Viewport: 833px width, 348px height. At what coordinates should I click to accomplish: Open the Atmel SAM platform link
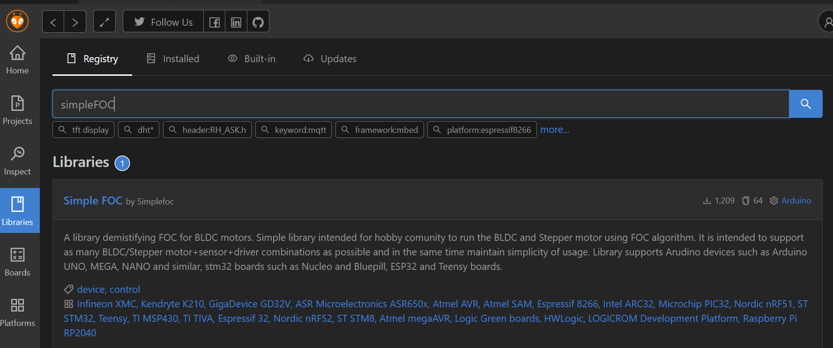[x=508, y=304]
